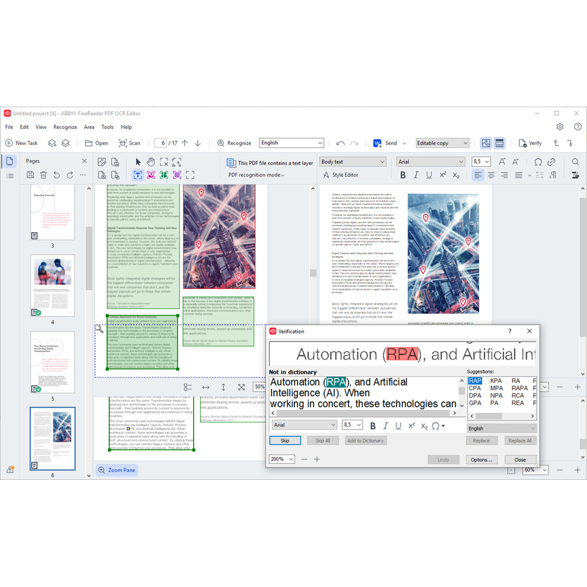Toggle the Image pane view button
Screen dimensions: 587x587
tap(486, 143)
